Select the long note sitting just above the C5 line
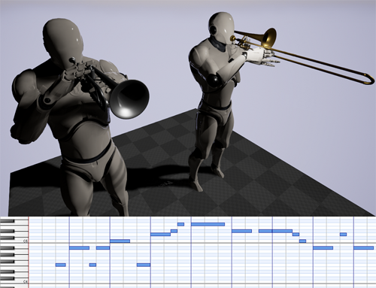This screenshot has height=288, width=376. [120, 241]
